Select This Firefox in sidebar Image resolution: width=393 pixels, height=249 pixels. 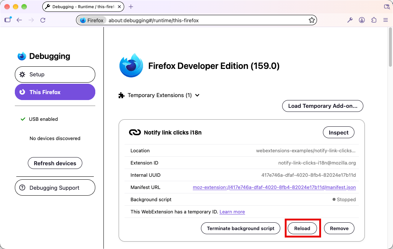tap(55, 92)
